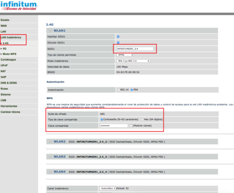This screenshot has width=234, height=193.
Task: Select Contraseña (8~63 caracteres) option
Action: point(102,119)
